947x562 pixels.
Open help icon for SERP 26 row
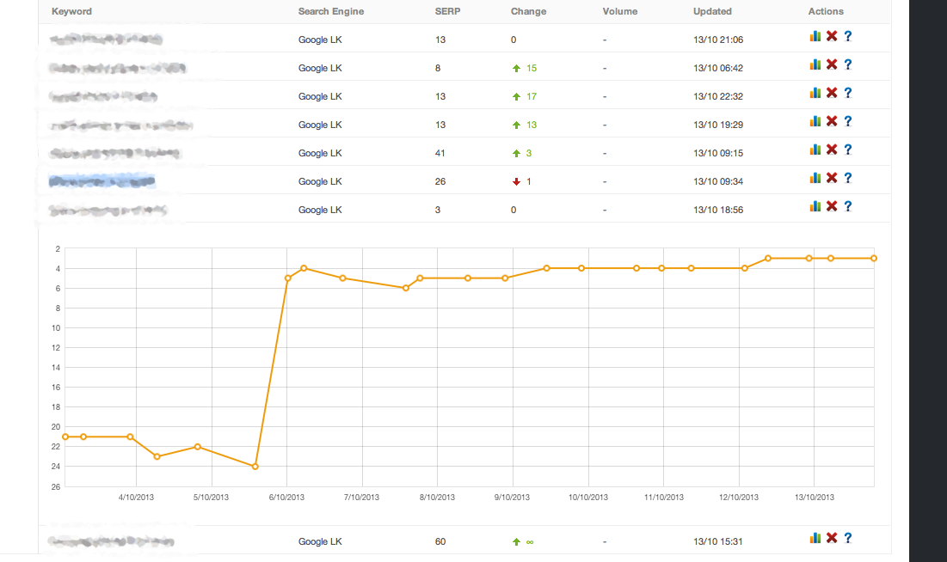coord(848,178)
